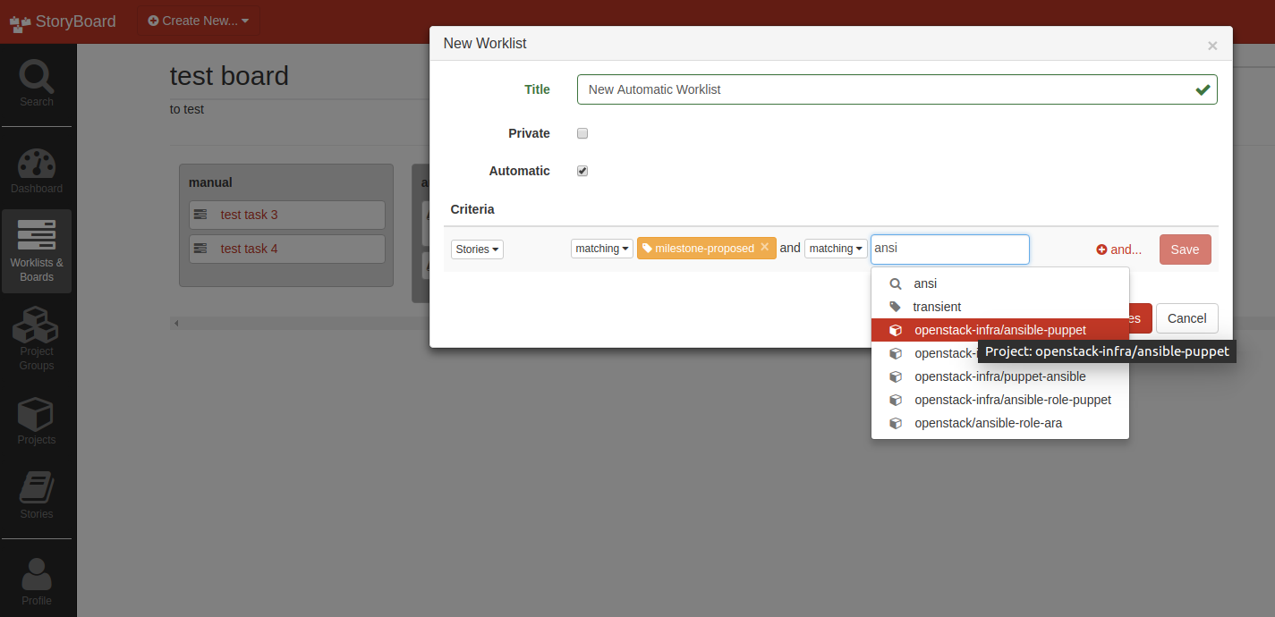Open the Profile section

point(36,579)
